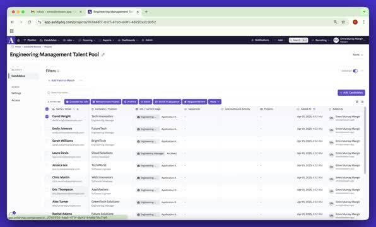This screenshot has height=227, width=376.
Task: Click the Email bulk action button
Action: click(145, 102)
